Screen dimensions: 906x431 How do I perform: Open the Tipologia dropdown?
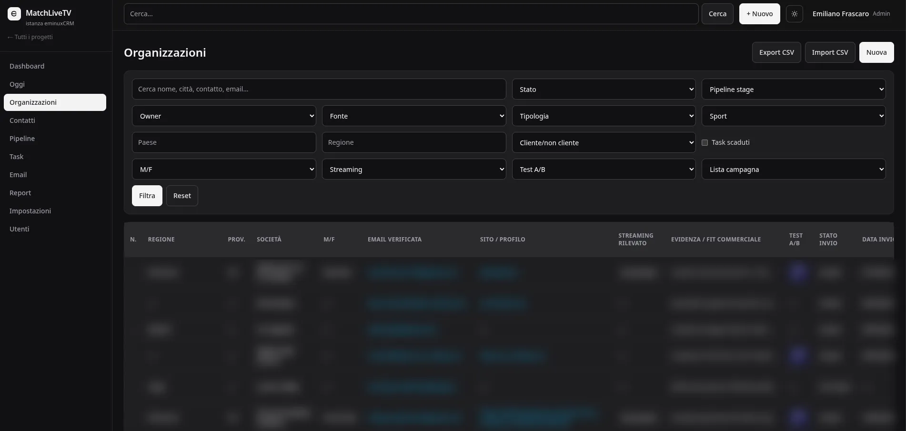pyautogui.click(x=604, y=116)
